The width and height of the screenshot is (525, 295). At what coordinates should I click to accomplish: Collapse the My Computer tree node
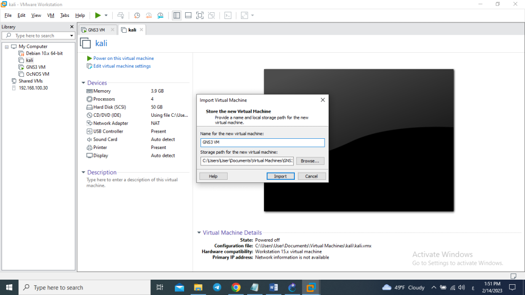coord(7,47)
